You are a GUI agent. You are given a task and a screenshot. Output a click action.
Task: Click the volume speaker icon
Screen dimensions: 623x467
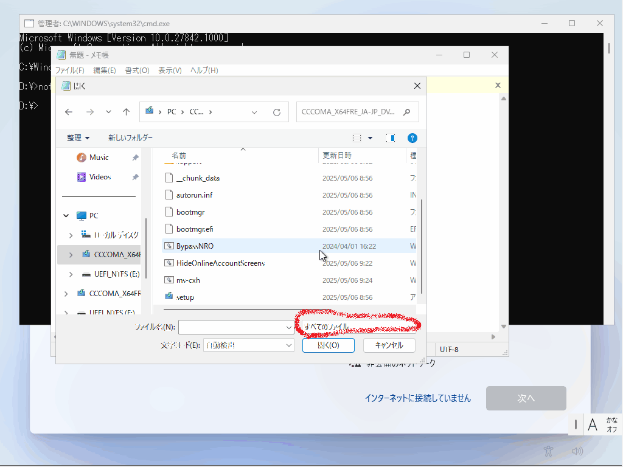click(x=577, y=451)
